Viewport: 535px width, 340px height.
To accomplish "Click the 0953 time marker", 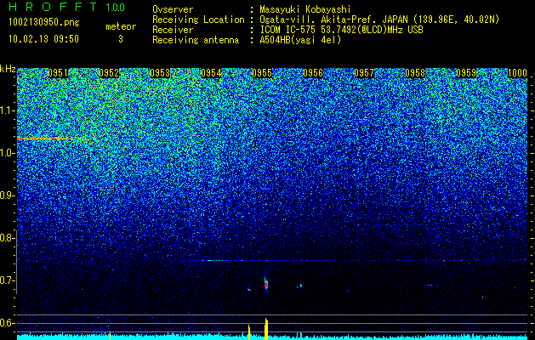I will (x=160, y=73).
